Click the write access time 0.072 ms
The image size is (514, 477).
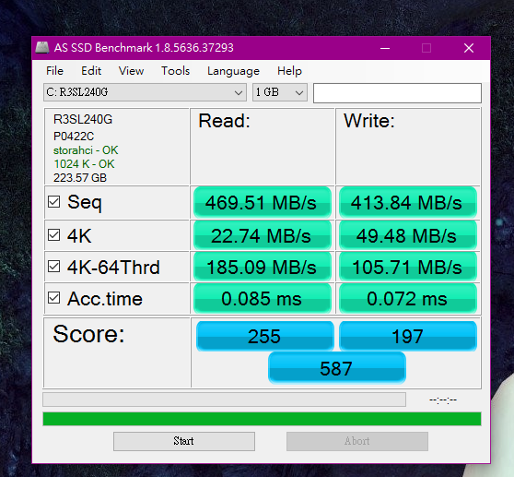pyautogui.click(x=408, y=298)
